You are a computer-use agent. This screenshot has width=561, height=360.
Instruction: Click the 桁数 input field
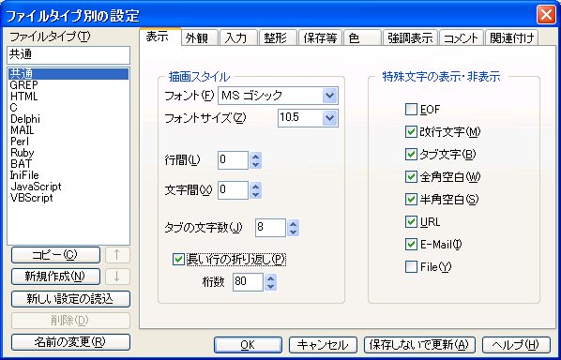click(x=248, y=282)
